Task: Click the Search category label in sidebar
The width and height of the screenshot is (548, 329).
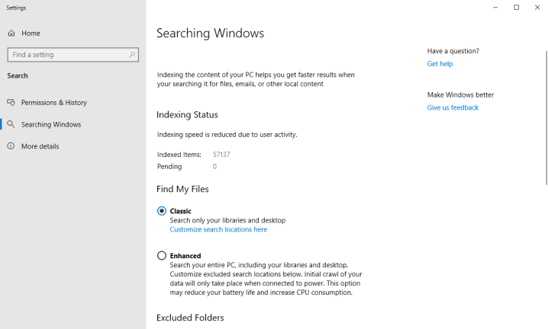Action: 18,75
